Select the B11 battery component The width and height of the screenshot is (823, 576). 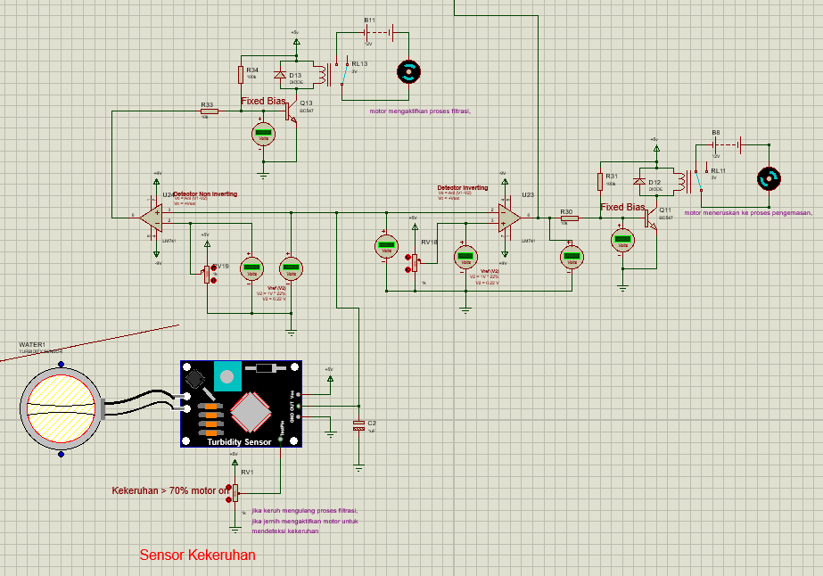378,33
